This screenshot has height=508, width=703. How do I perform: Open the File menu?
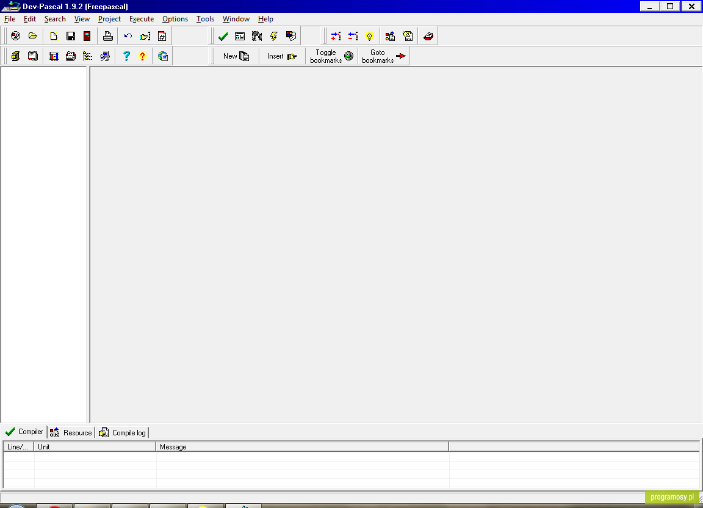9,19
